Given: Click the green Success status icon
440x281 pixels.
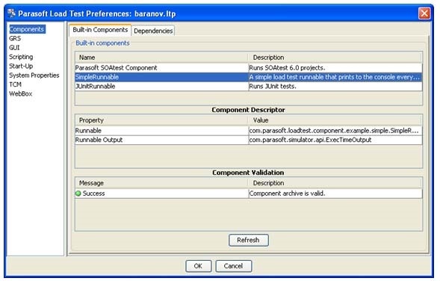Looking at the screenshot, I should [78, 194].
